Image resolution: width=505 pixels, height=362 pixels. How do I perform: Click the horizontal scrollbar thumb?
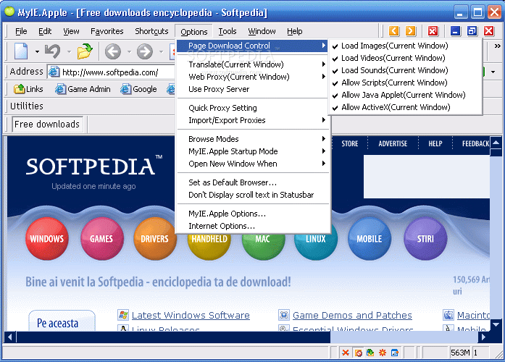pos(173,337)
